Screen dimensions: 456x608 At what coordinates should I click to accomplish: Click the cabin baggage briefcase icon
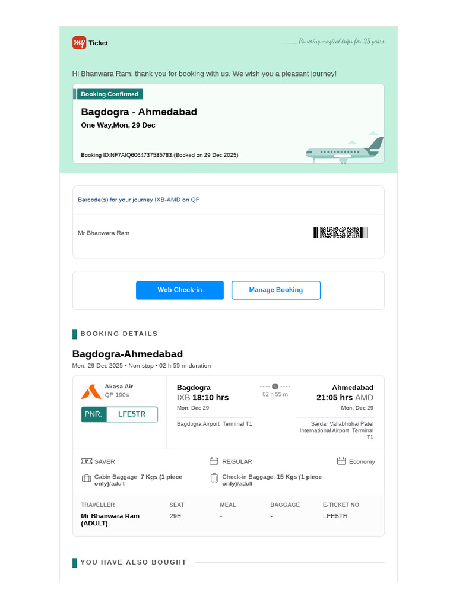86,478
